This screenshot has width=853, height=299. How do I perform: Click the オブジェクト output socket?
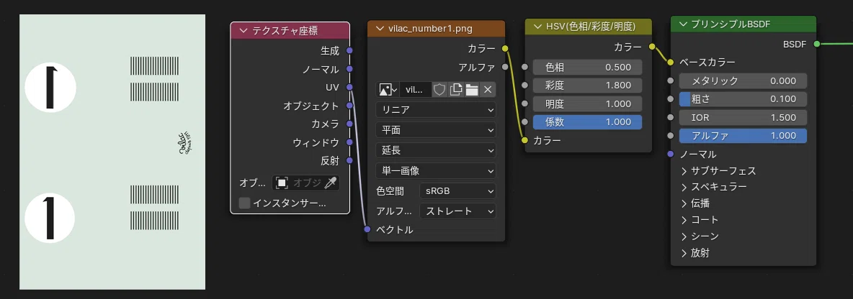tap(350, 105)
